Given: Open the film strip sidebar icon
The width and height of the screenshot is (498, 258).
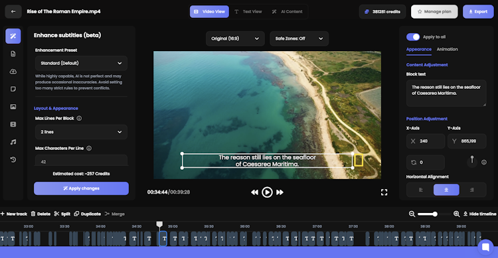Looking at the screenshot, I should [13, 125].
